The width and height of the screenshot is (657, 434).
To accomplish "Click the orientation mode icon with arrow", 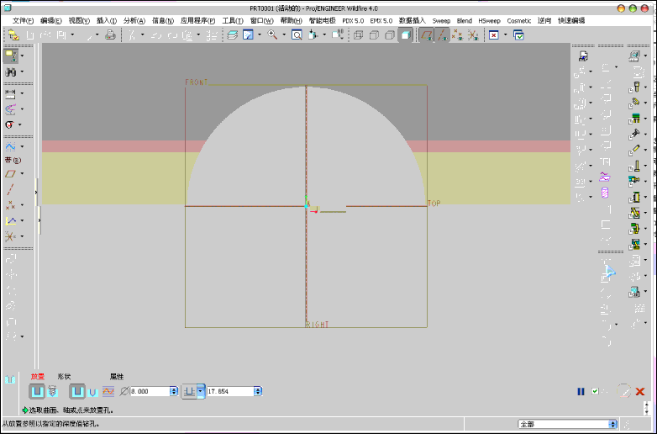I will pyautogui.click(x=313, y=35).
